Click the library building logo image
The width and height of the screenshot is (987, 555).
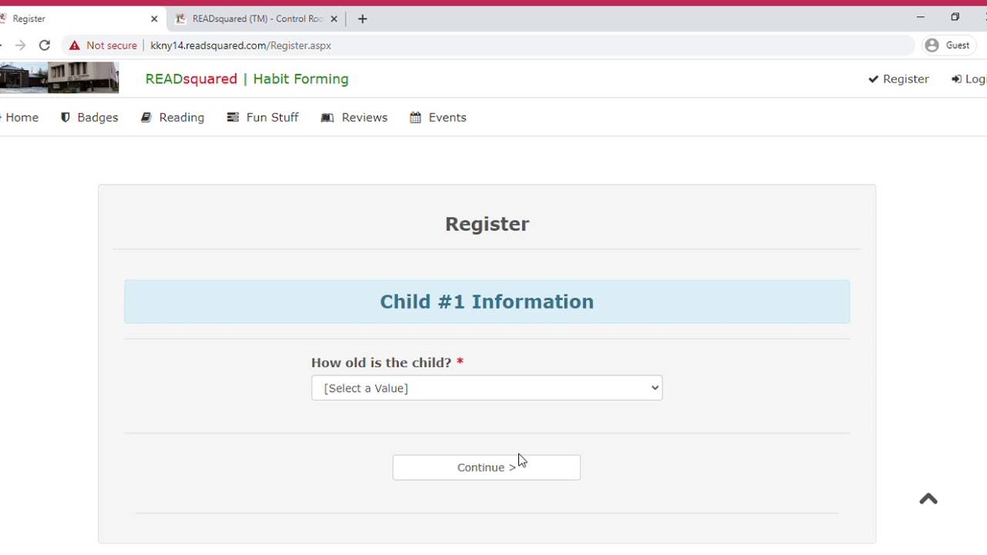[59, 78]
